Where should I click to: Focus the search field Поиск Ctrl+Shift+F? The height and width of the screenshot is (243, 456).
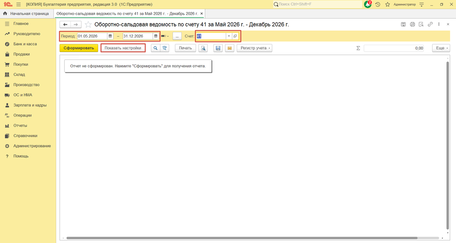point(317,4)
